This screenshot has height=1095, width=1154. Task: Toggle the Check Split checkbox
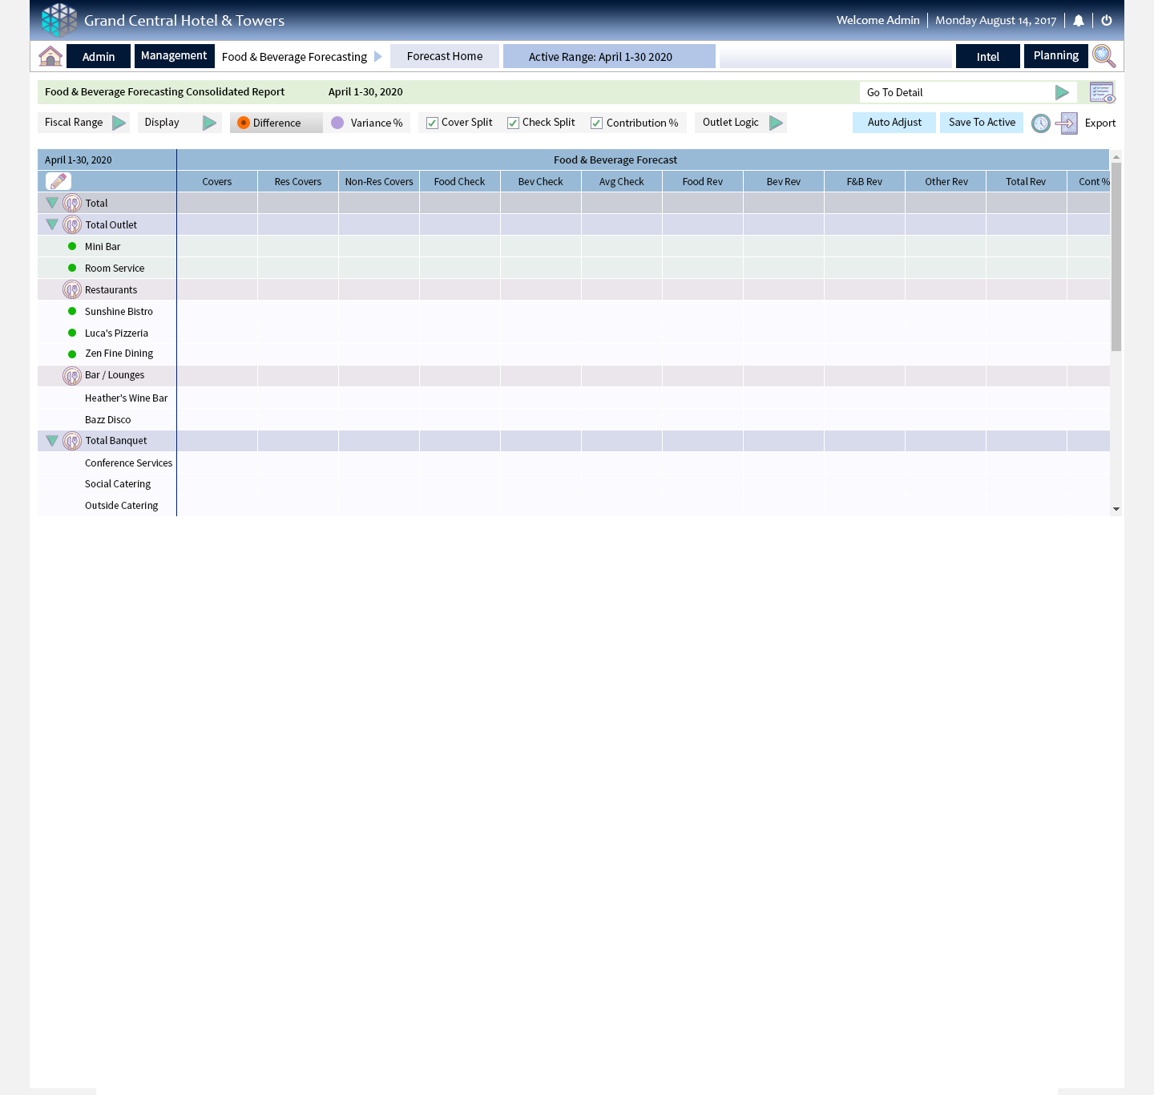coord(513,123)
